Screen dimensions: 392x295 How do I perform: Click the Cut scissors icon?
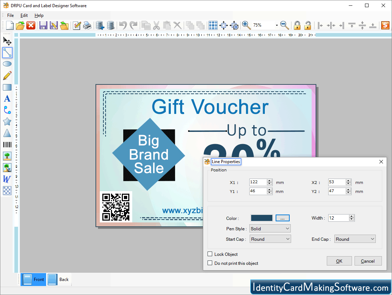click(x=156, y=25)
